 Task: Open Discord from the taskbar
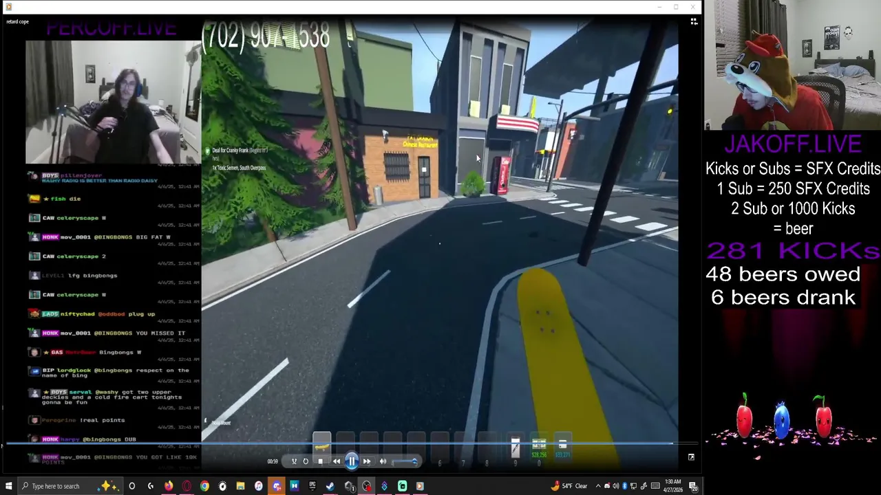click(x=277, y=486)
